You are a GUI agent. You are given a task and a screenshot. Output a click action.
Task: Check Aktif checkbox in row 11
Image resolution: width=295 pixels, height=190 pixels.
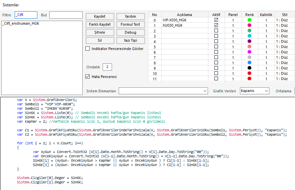click(x=216, y=78)
